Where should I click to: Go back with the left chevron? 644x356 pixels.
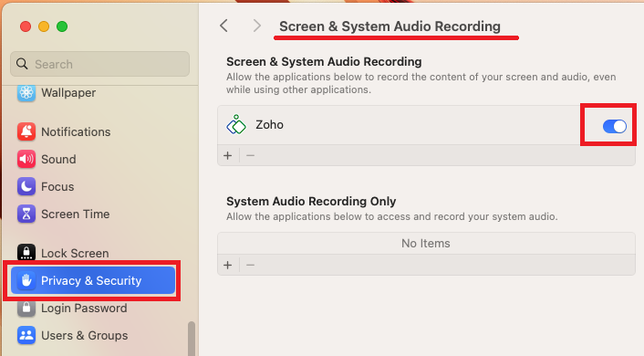(x=223, y=26)
